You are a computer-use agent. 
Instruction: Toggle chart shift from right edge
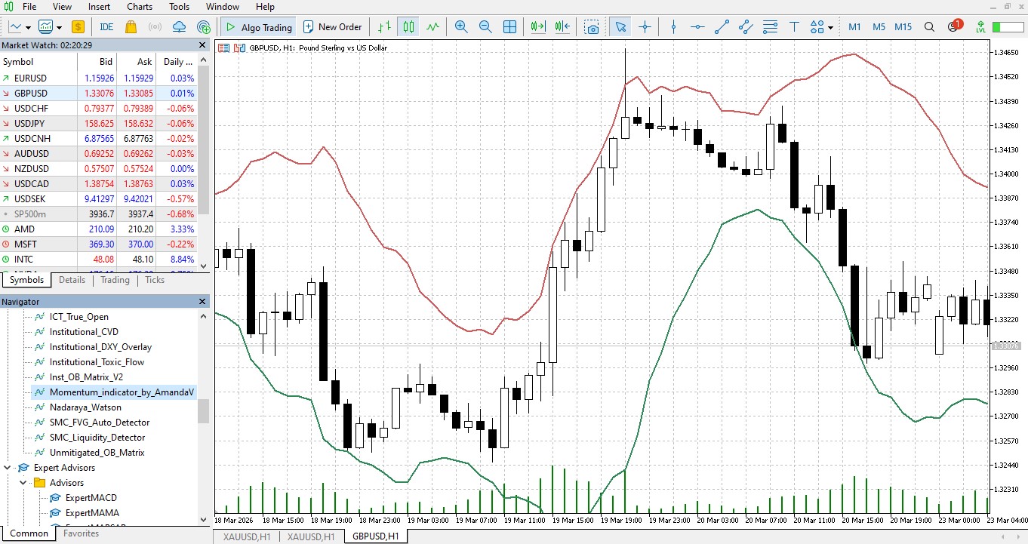coord(562,27)
